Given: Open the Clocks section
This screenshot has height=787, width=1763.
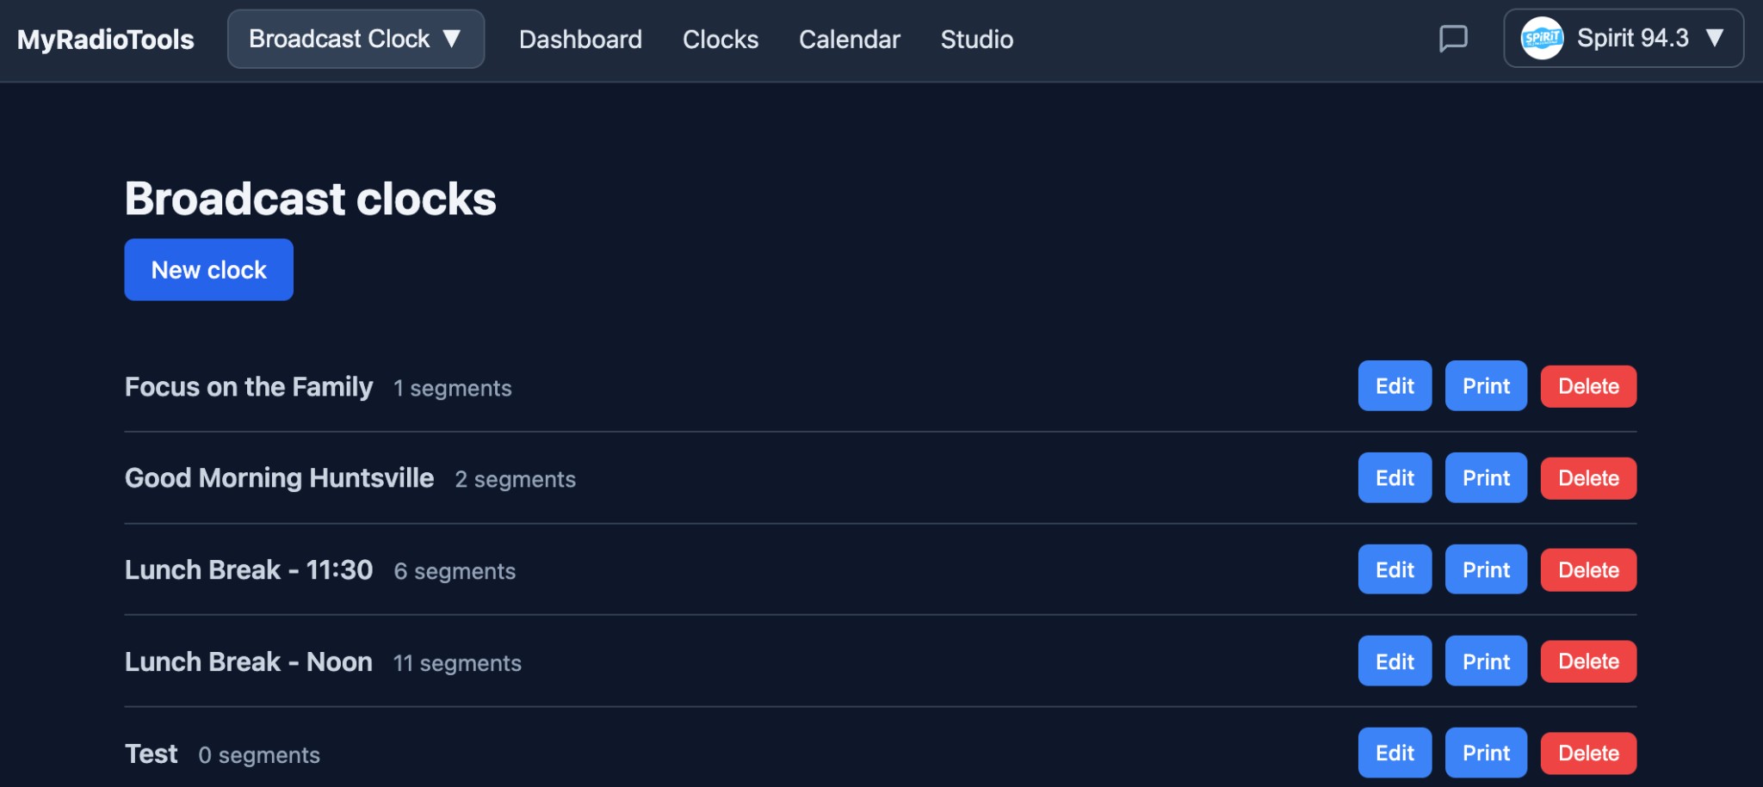Looking at the screenshot, I should [x=721, y=40].
